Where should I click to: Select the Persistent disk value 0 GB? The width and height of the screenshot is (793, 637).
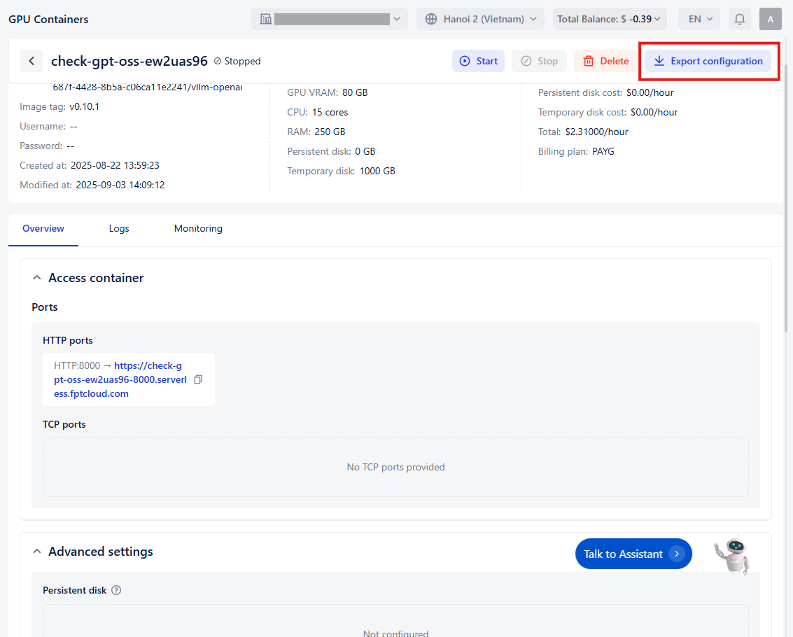pyautogui.click(x=365, y=152)
